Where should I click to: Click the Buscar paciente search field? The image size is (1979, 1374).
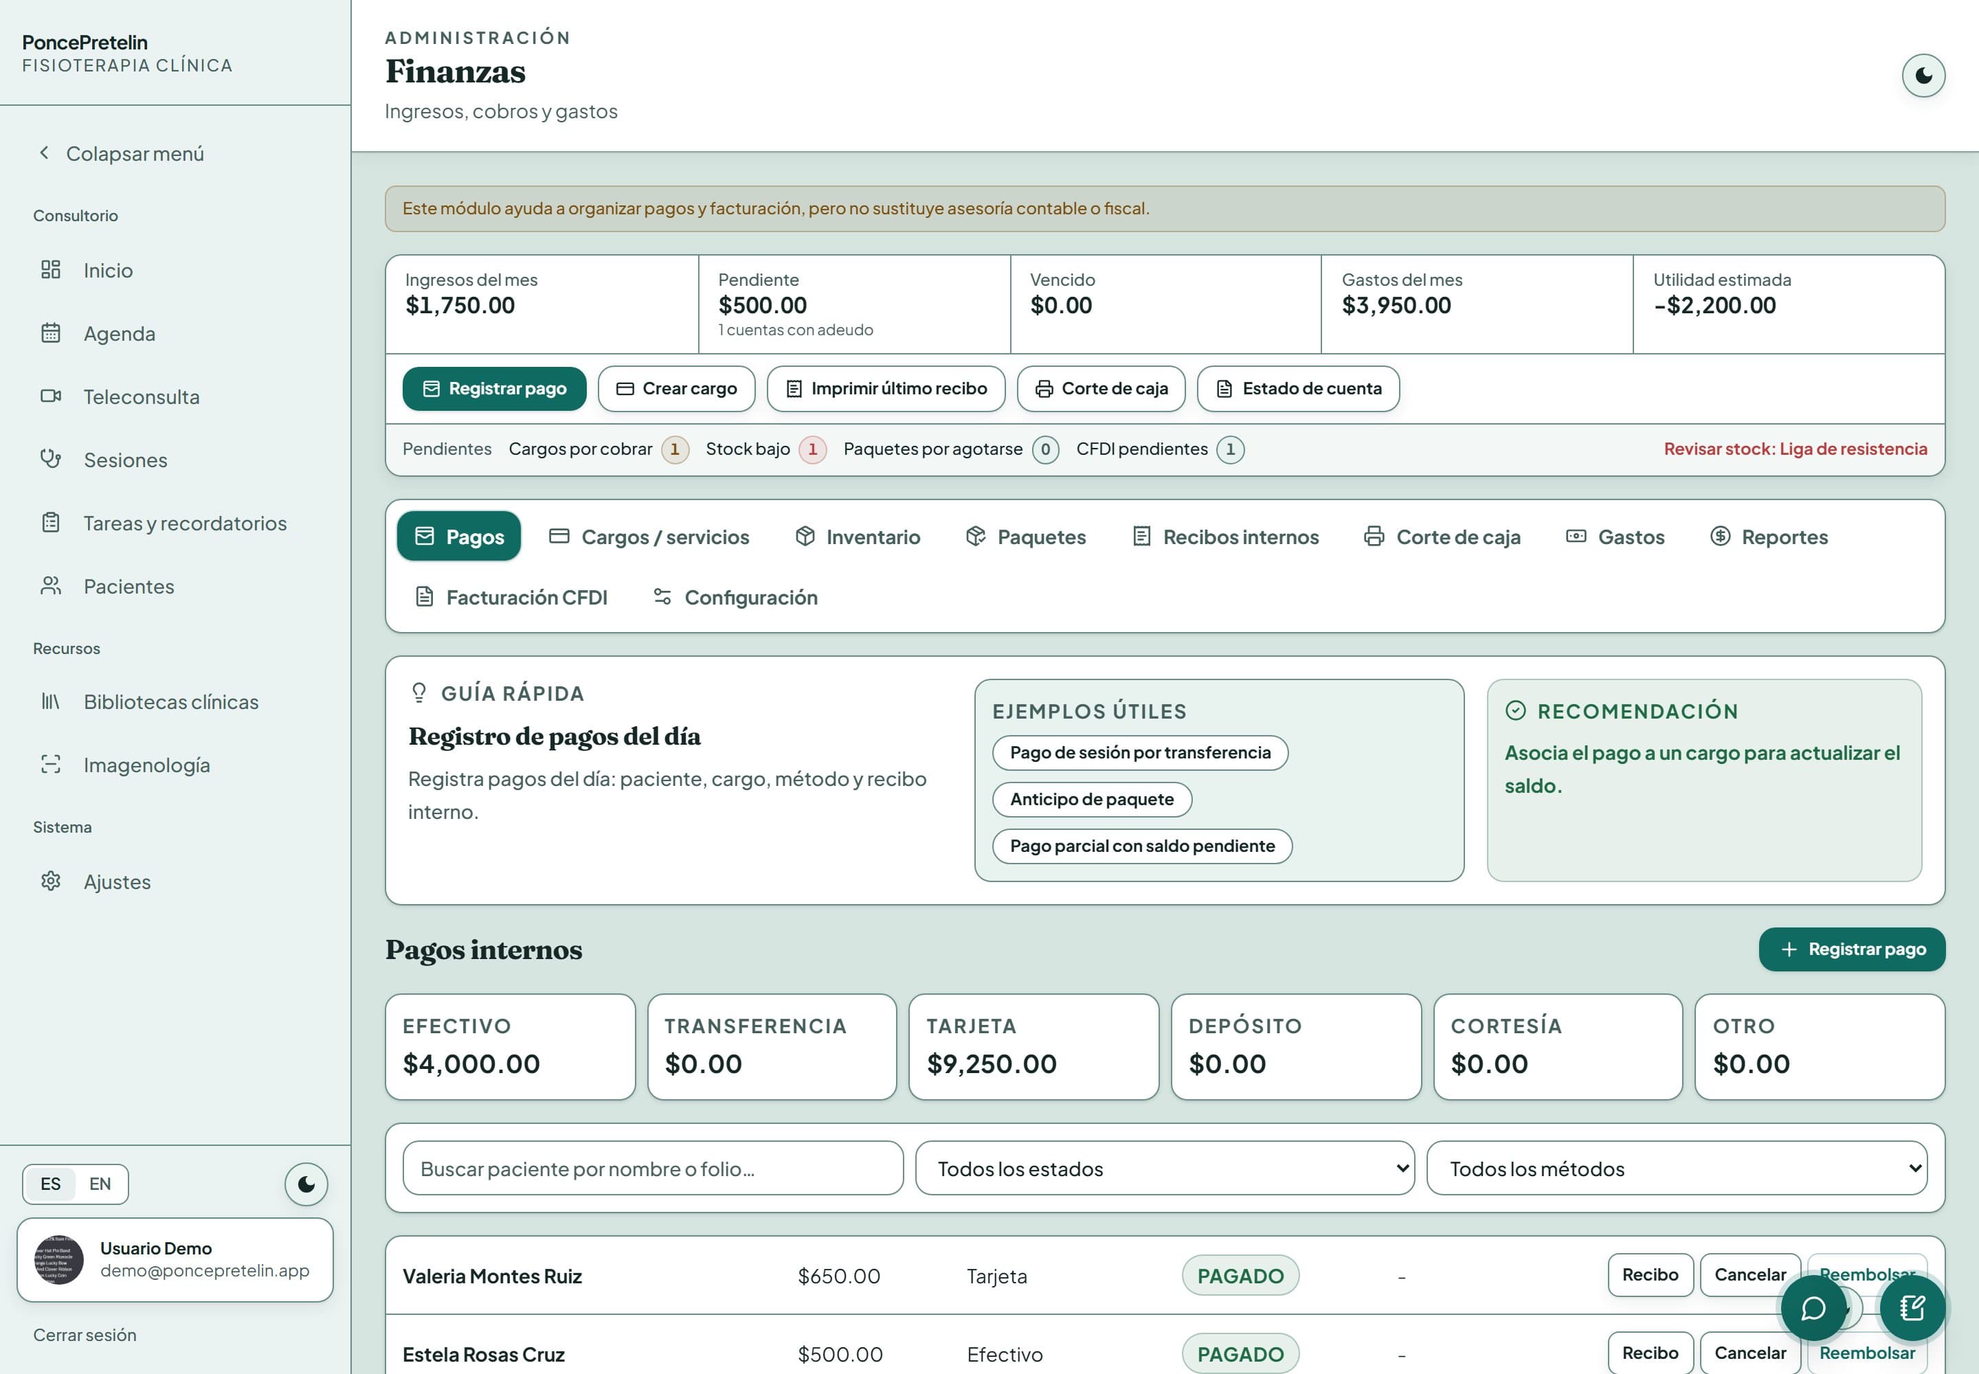tap(653, 1169)
